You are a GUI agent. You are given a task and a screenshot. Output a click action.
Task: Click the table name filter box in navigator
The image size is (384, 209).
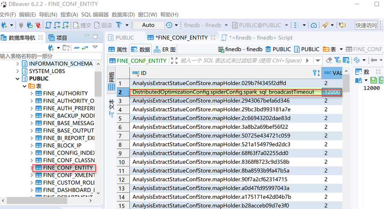pos(51,56)
